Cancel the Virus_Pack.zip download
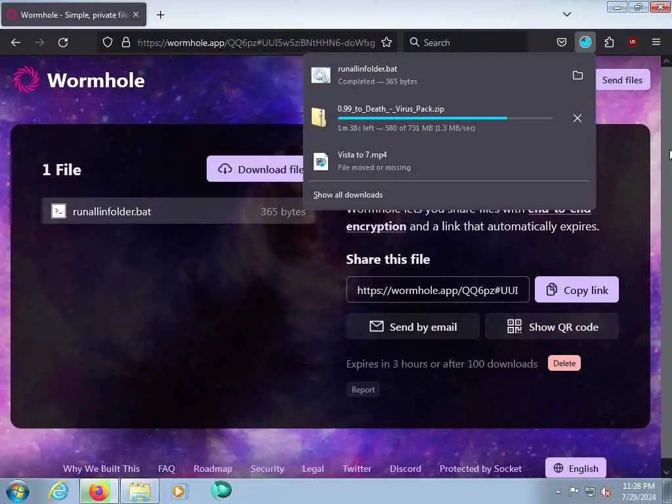This screenshot has width=672, height=504. coord(577,118)
